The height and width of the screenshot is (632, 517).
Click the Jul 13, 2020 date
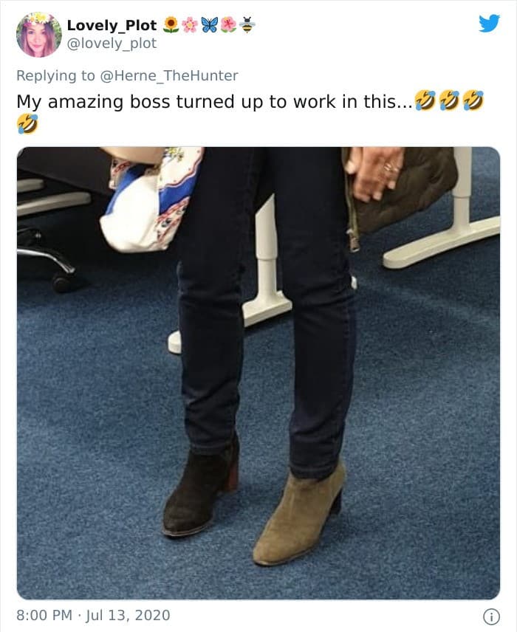[x=128, y=615]
